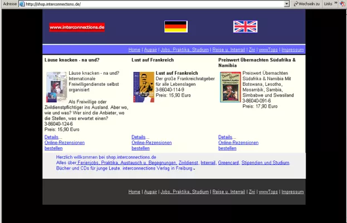Click the address URL input field

point(150,4)
